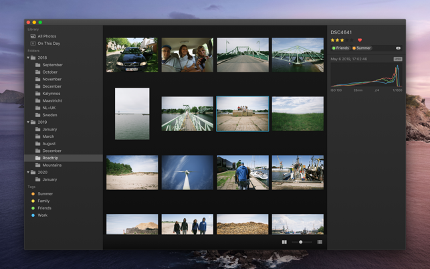The width and height of the screenshot is (430, 269).
Task: Select the fishing boats harbor photo
Action: coord(298,173)
